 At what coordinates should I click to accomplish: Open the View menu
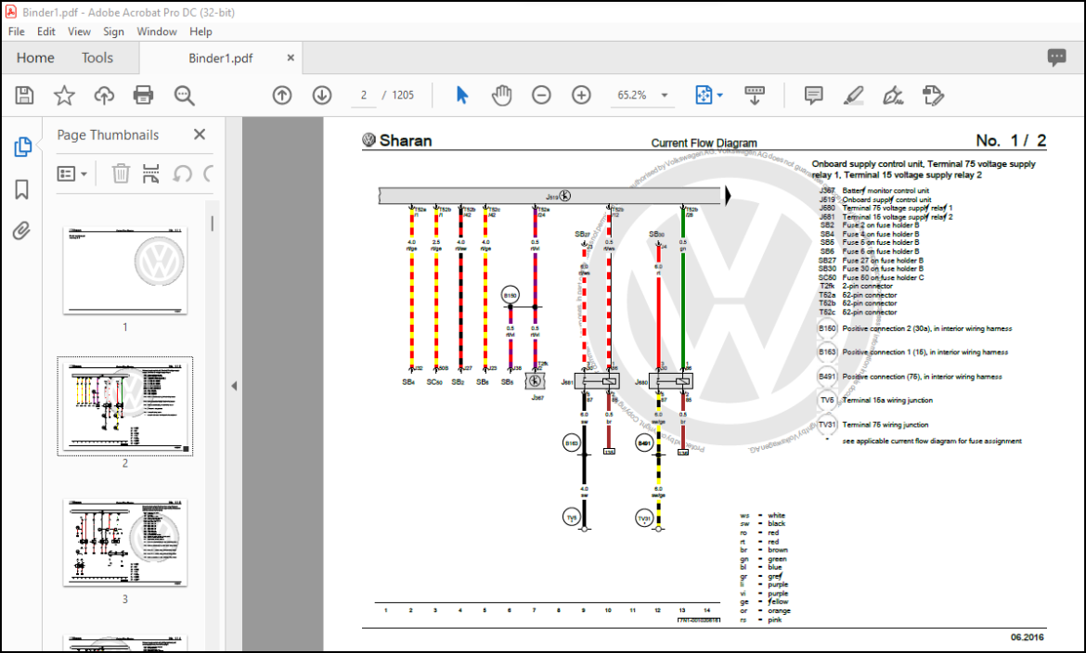(x=79, y=32)
